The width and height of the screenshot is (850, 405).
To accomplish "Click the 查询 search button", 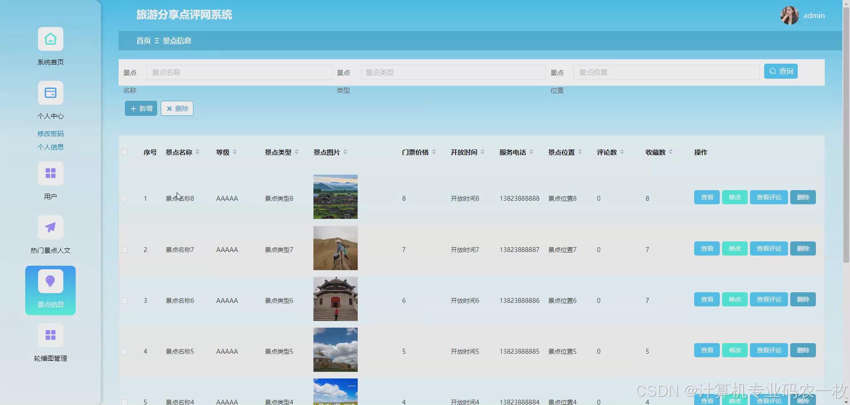I will pos(780,71).
